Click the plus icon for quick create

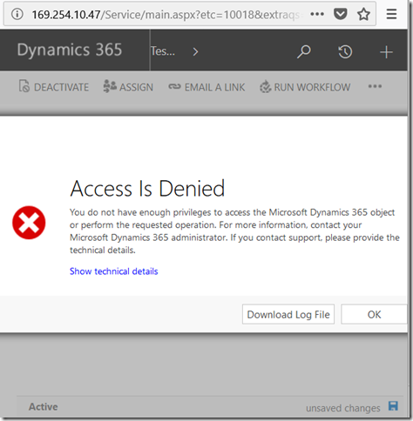386,52
